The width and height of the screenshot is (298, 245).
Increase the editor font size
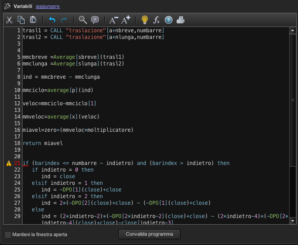[x=126, y=20]
